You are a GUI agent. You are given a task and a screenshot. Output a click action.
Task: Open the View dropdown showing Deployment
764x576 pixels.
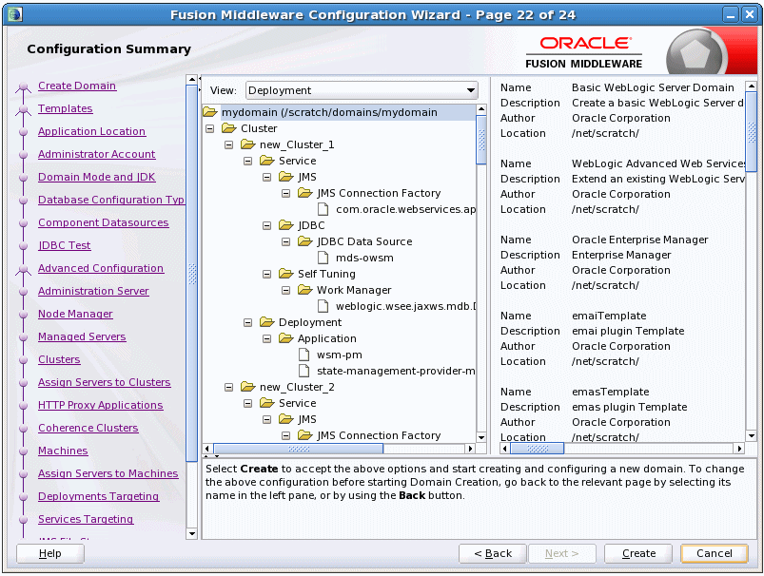tap(362, 90)
